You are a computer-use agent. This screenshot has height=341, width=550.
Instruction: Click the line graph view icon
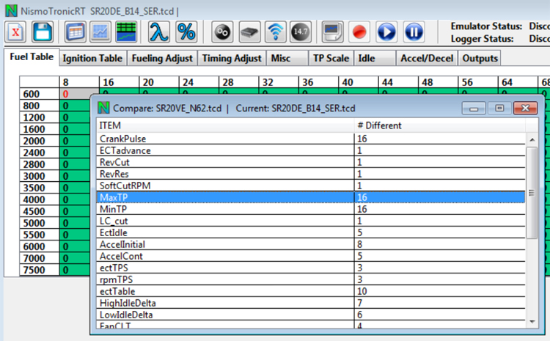[100, 32]
